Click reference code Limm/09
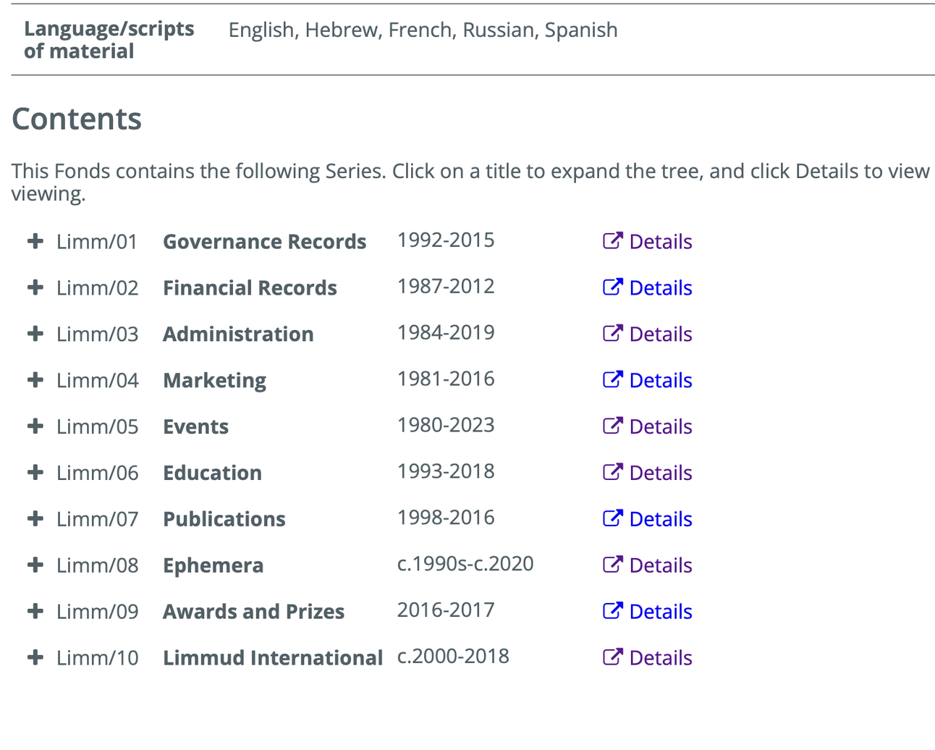Screen dimensions: 935x750 coord(98,612)
